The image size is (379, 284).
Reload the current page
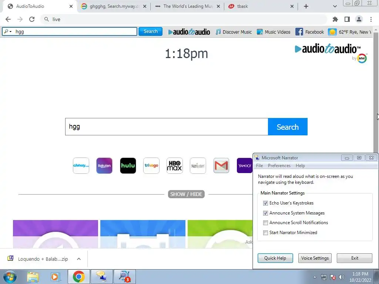tap(32, 19)
